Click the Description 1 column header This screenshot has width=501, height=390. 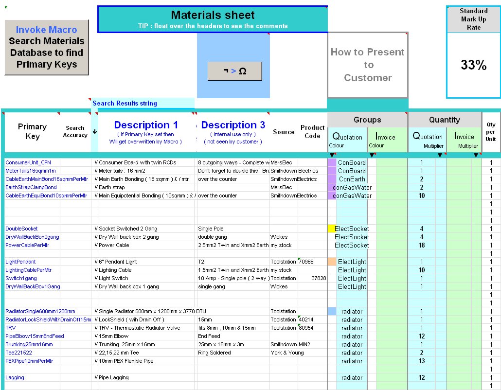tap(146, 132)
